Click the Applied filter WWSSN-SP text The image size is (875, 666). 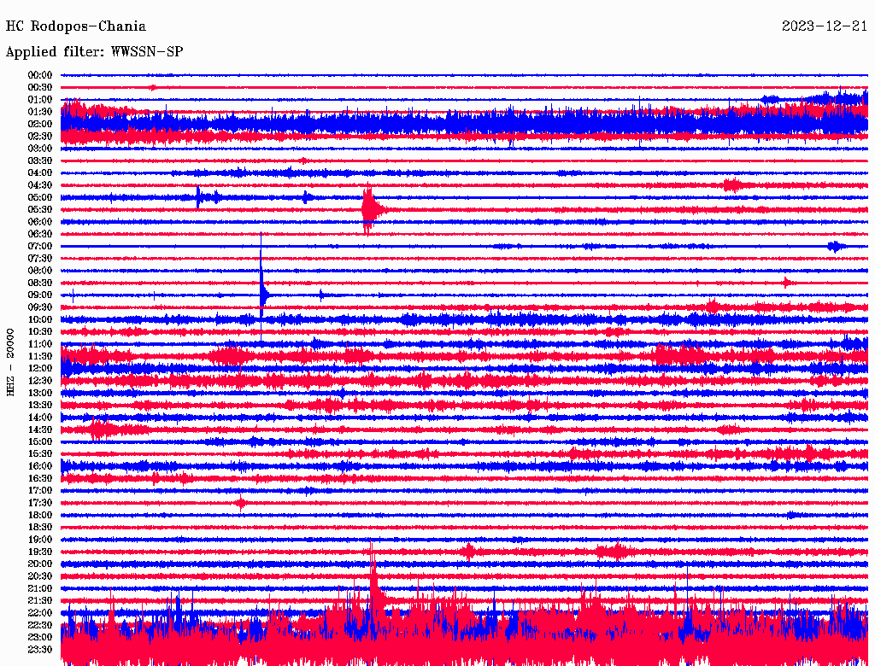click(x=94, y=52)
